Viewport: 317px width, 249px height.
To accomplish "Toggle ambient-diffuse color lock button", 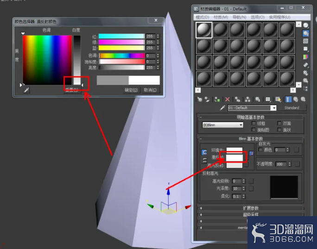I will pos(204,152).
